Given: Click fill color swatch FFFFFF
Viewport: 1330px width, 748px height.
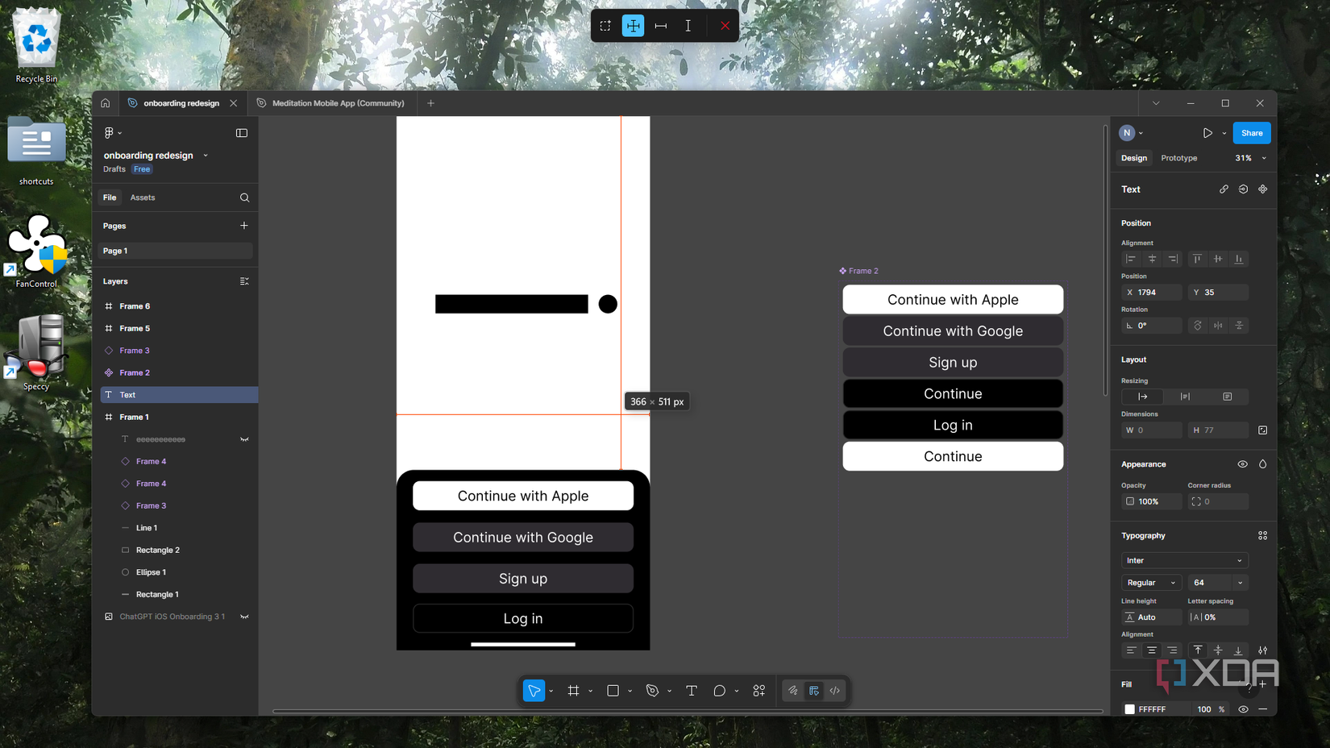Looking at the screenshot, I should pyautogui.click(x=1129, y=709).
